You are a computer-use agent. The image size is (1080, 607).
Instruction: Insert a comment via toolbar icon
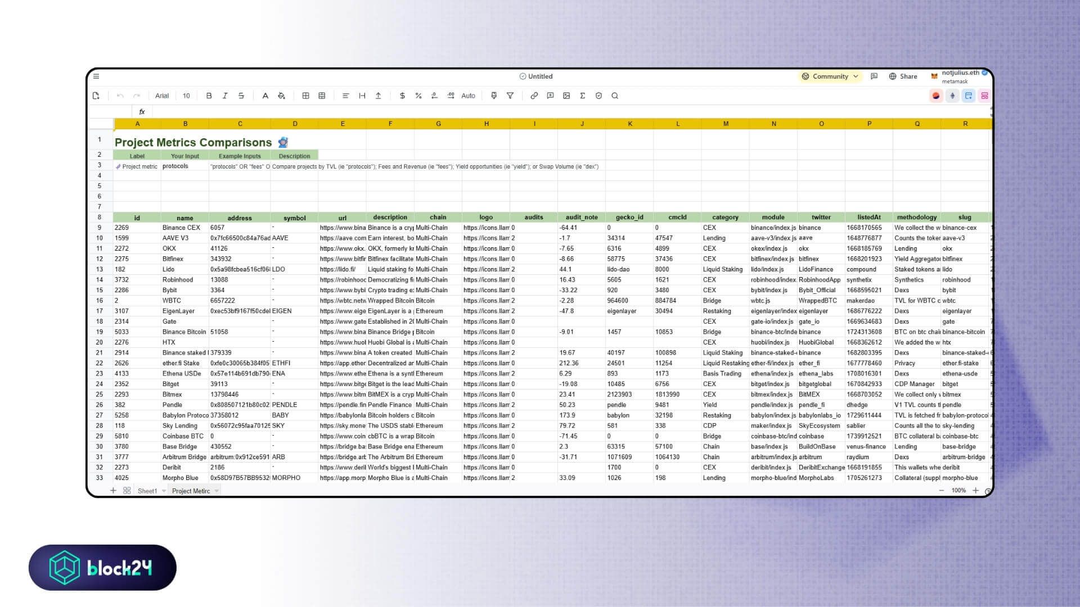(x=550, y=96)
